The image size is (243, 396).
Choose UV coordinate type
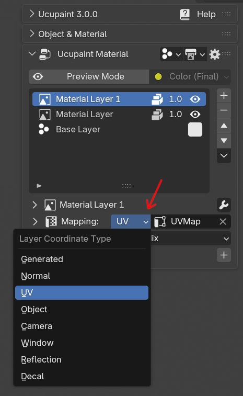pyautogui.click(x=82, y=293)
